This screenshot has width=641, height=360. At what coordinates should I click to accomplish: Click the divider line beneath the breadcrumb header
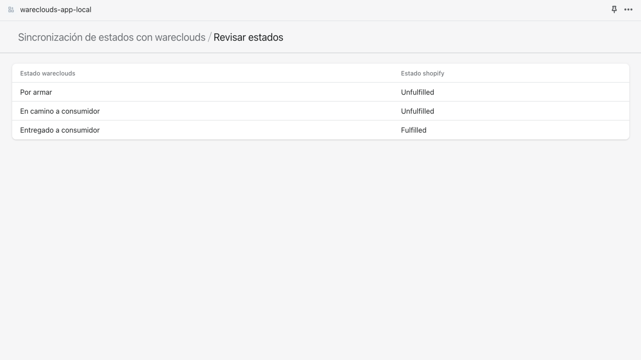click(320, 53)
